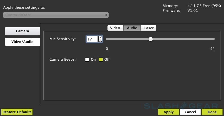The image size is (224, 116).
Task: Decrease Mic Sensitivity with the down arrow
Action: coord(100,40)
